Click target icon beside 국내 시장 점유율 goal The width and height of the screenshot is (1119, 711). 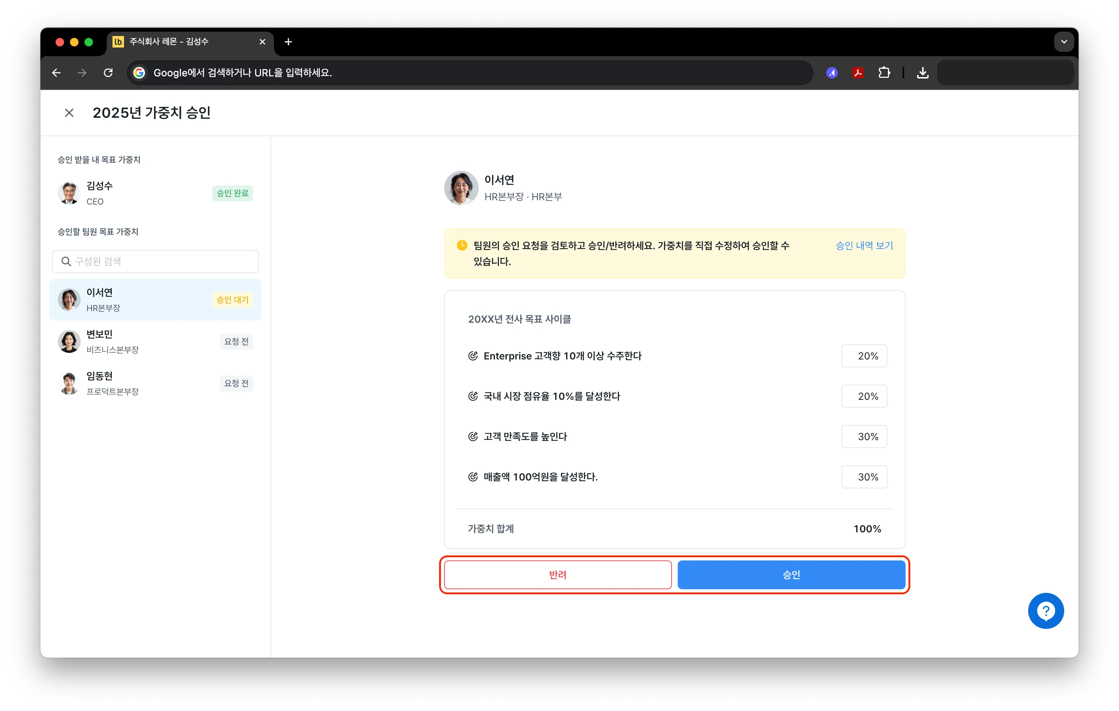coord(473,396)
